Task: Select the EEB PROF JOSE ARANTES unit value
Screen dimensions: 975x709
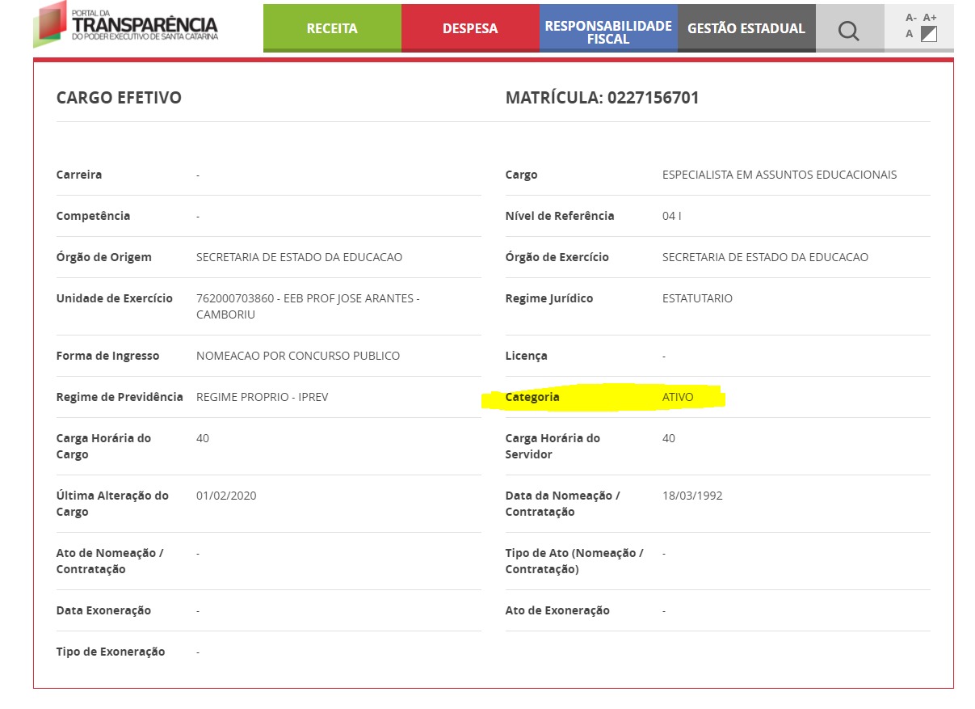Action: (x=308, y=306)
